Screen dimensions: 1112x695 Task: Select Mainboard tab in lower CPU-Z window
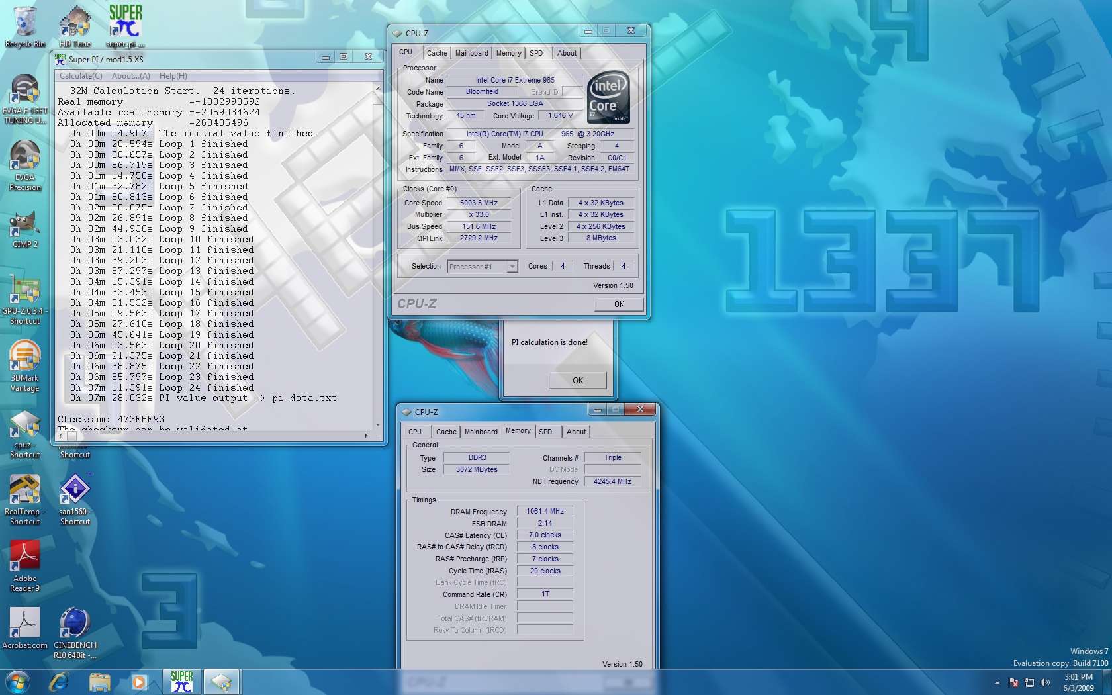click(x=481, y=432)
